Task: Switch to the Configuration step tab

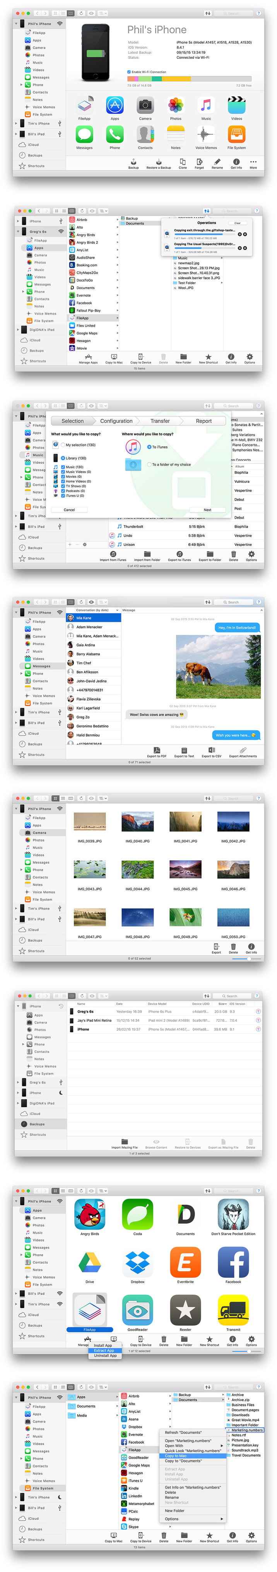Action: click(x=116, y=421)
